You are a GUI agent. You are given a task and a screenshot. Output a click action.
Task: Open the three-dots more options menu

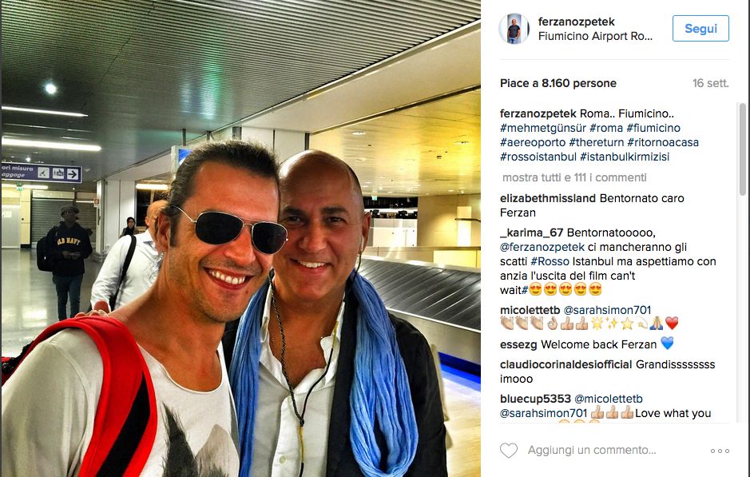720,451
